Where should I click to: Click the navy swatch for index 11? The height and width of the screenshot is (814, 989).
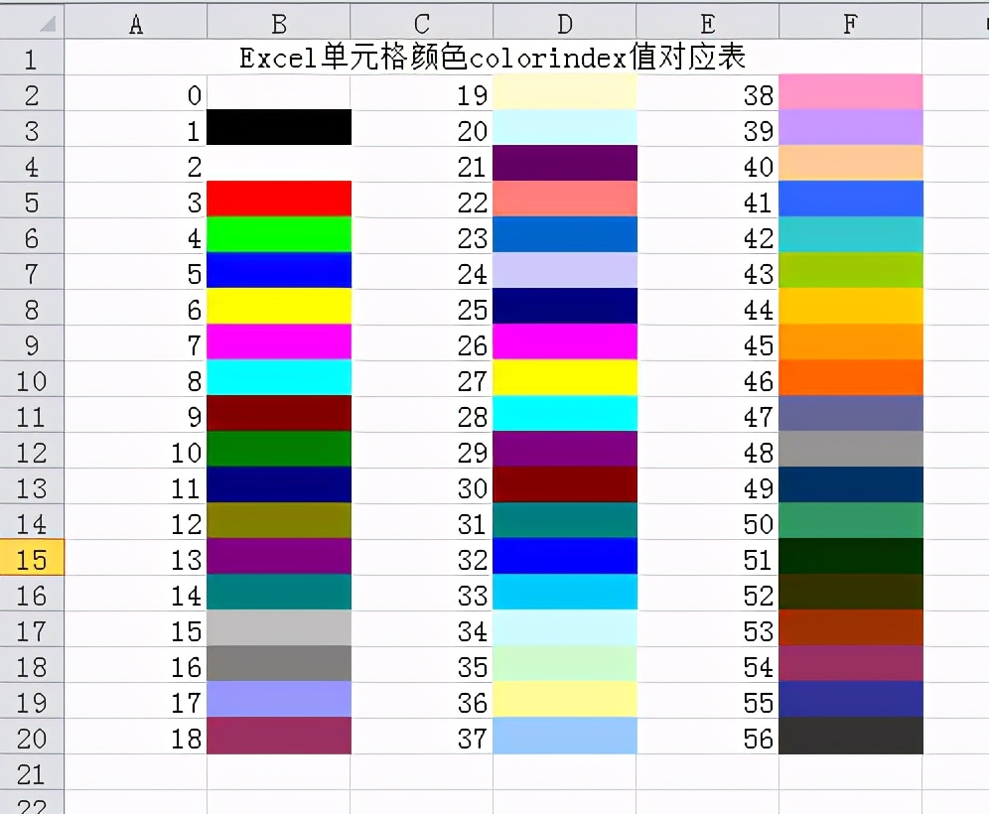279,485
